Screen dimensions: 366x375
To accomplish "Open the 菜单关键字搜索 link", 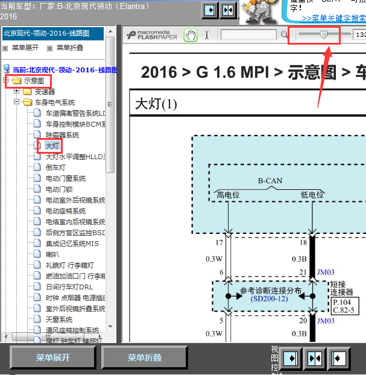I will [334, 19].
